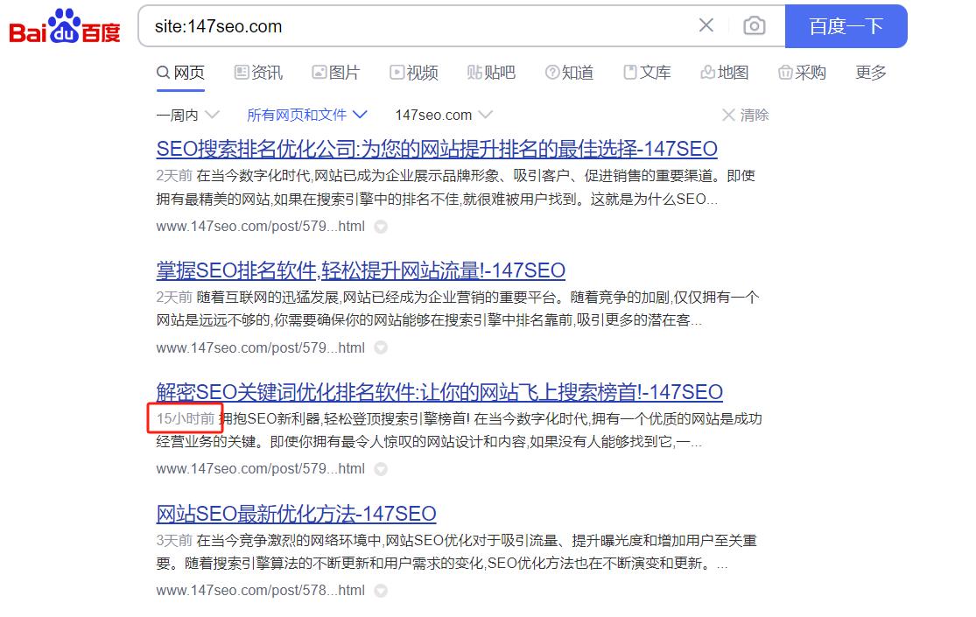Click the 百度一下 search button
Viewport: 976px width, 617px height.
point(846,26)
